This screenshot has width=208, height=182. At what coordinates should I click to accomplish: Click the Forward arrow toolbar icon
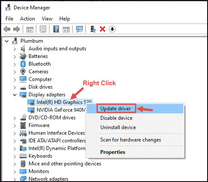pos(17,29)
